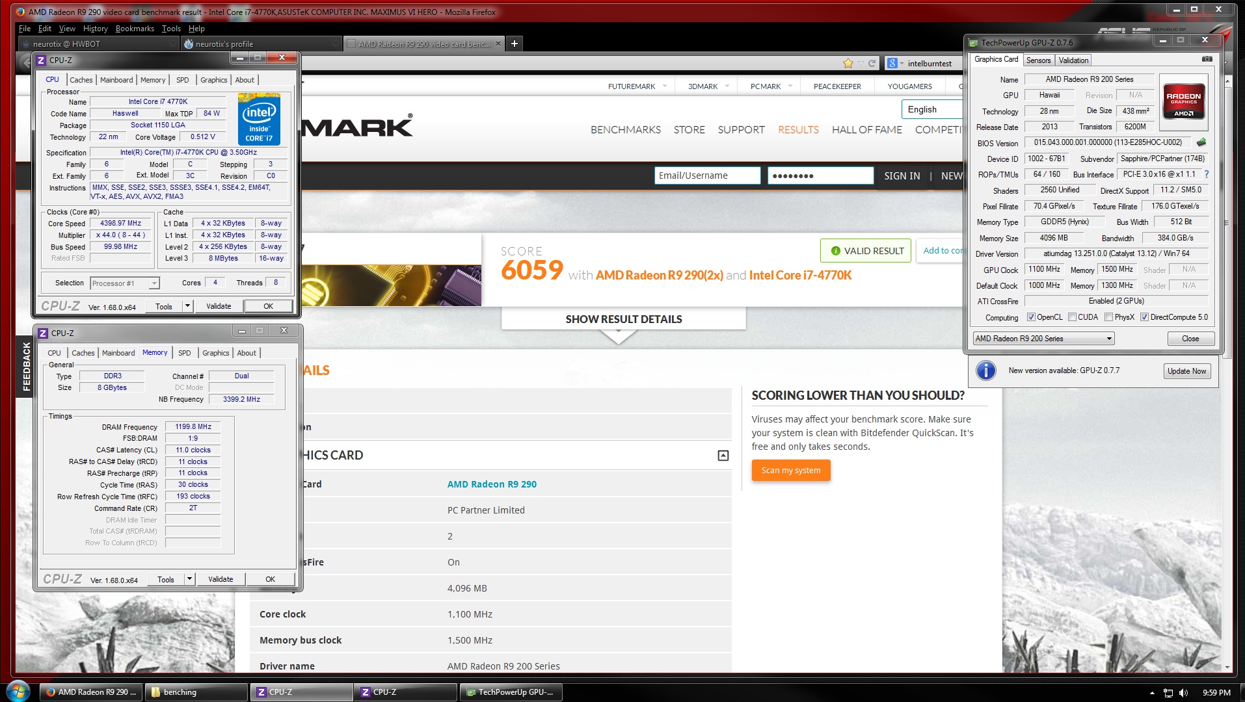
Task: Open the Firefox Bookmarks menu
Action: pyautogui.click(x=135, y=29)
